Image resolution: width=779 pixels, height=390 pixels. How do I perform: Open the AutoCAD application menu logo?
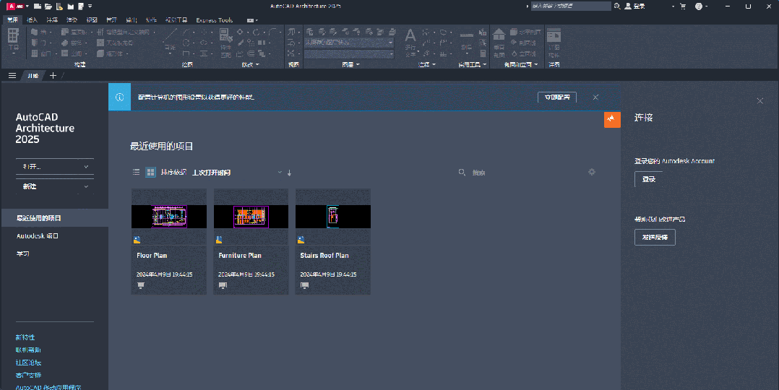pos(15,6)
